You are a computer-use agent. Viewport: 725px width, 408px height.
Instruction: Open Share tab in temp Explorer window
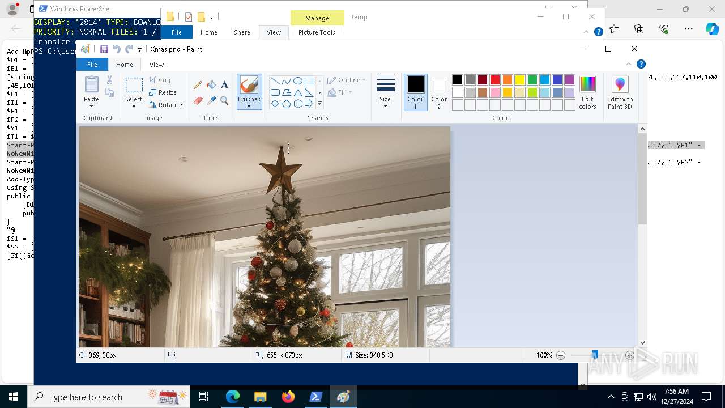[242, 32]
